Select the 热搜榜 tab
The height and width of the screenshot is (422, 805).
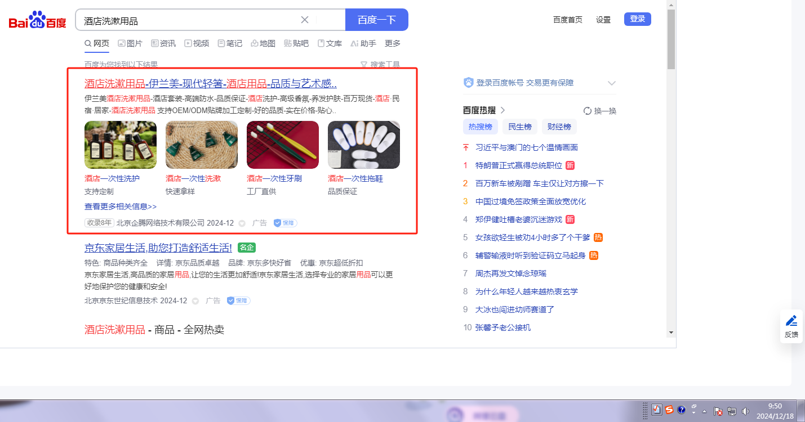pos(480,127)
